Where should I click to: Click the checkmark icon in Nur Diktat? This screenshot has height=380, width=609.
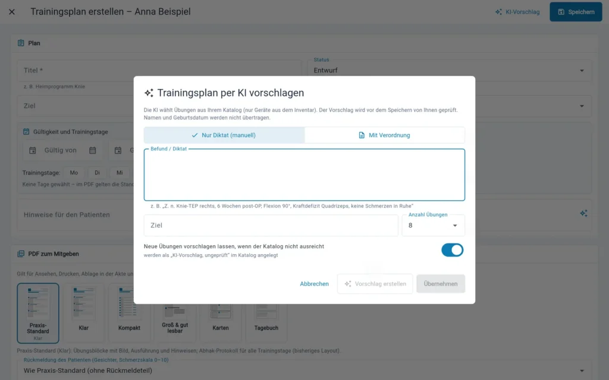[x=194, y=135]
